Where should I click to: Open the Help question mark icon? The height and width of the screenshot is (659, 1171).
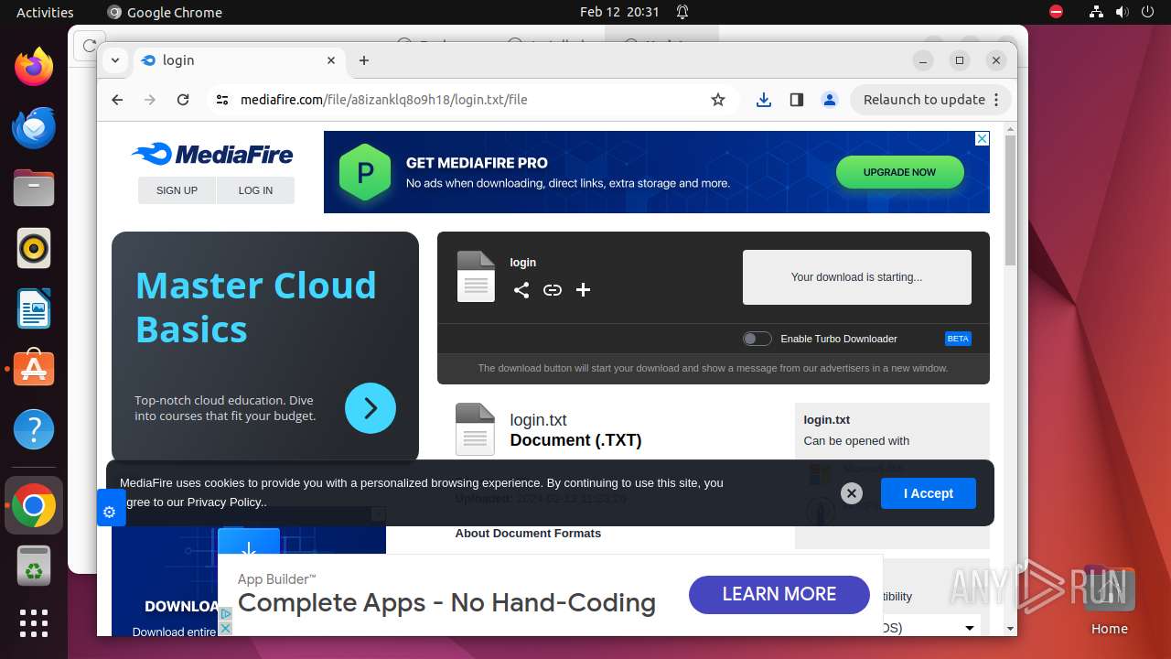click(x=34, y=429)
